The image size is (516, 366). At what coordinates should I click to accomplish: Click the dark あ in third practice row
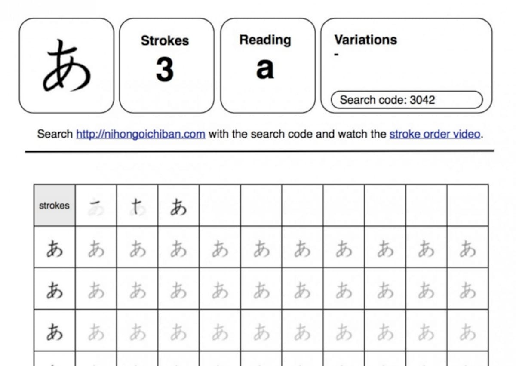pyautogui.click(x=55, y=332)
